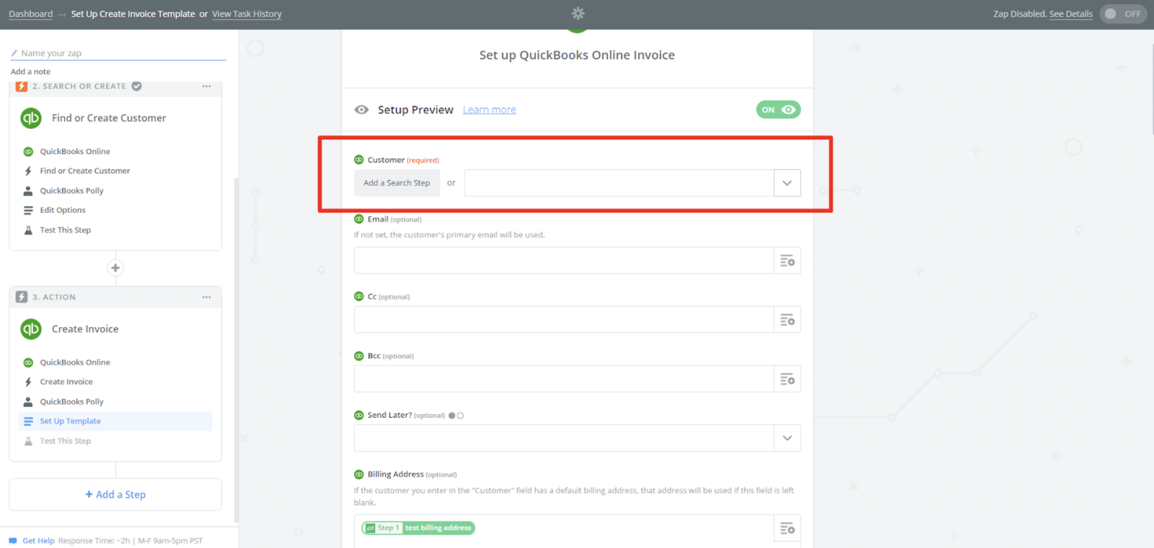The height and width of the screenshot is (548, 1154).
Task: Click the insert-field icon on Bcc input
Action: [x=787, y=380]
